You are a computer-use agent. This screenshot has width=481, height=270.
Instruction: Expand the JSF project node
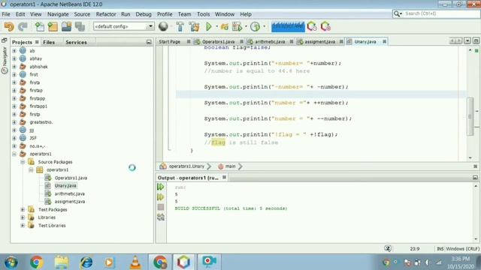coord(14,138)
